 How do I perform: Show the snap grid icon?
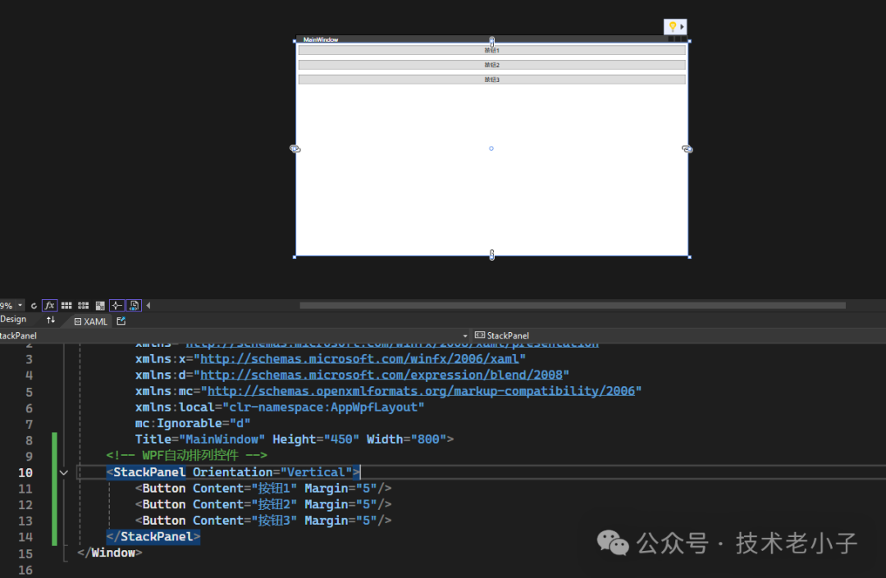pos(66,306)
